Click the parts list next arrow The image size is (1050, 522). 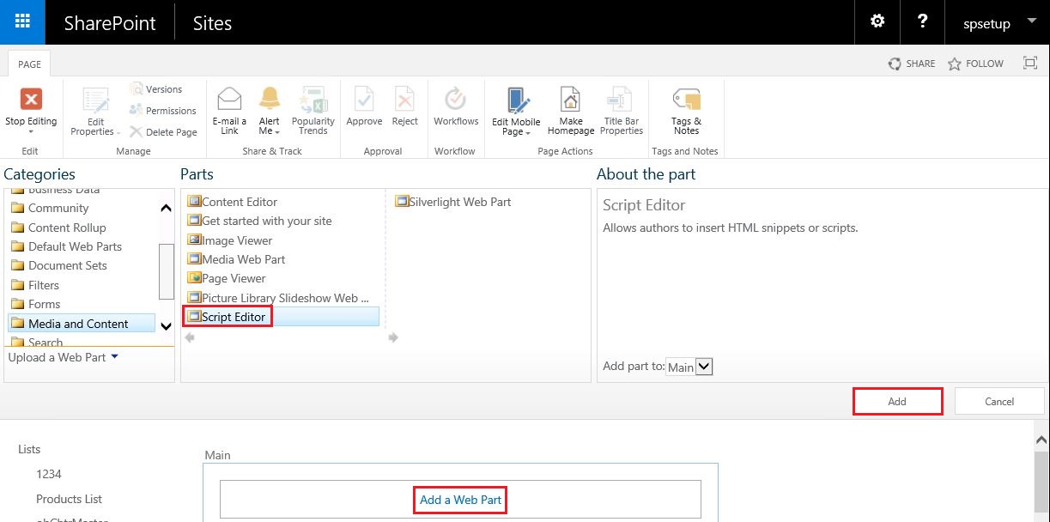[x=393, y=338]
